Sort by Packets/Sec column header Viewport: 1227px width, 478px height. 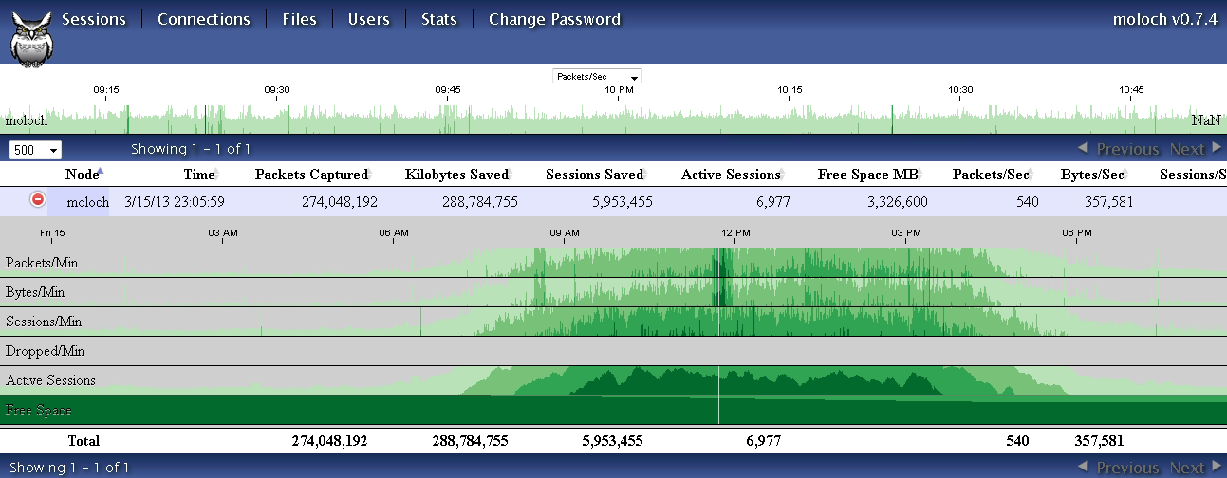click(x=991, y=175)
